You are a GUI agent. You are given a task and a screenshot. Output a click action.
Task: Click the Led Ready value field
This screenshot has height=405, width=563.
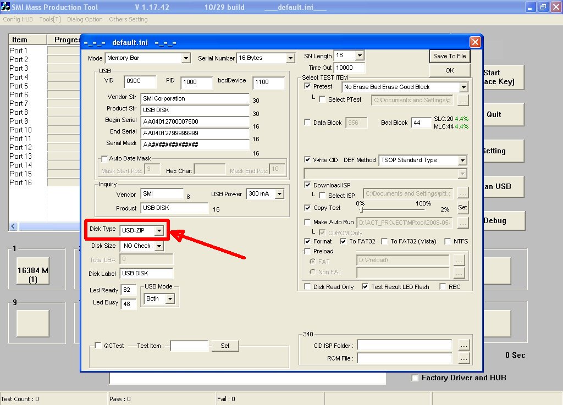pos(129,290)
